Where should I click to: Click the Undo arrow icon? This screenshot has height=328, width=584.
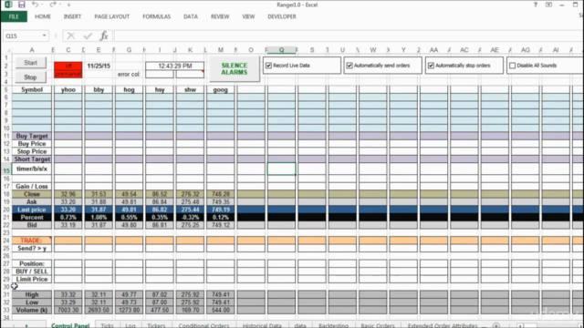pyautogui.click(x=35, y=5)
